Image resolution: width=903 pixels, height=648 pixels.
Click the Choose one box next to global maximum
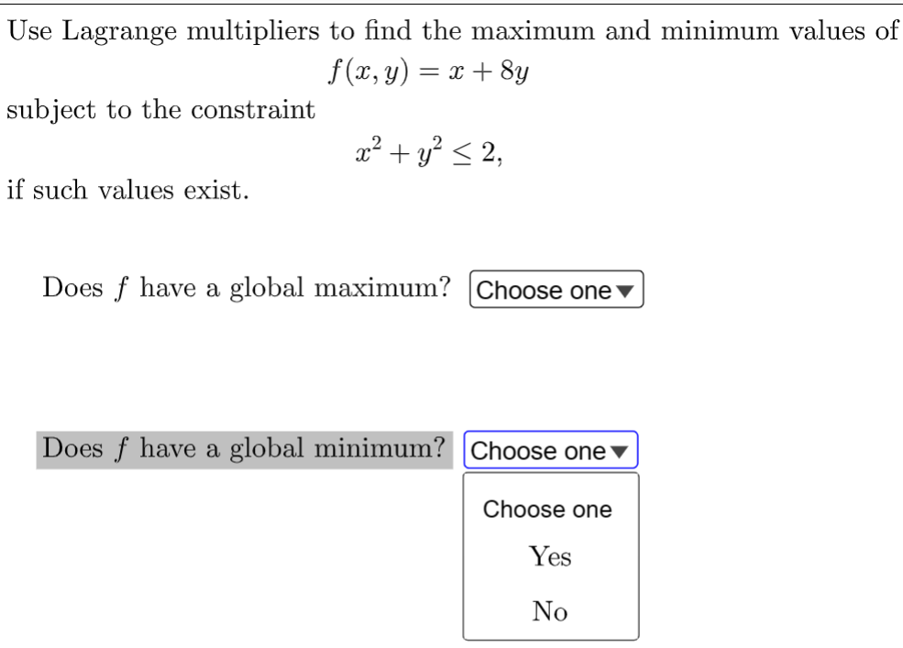[x=554, y=290]
